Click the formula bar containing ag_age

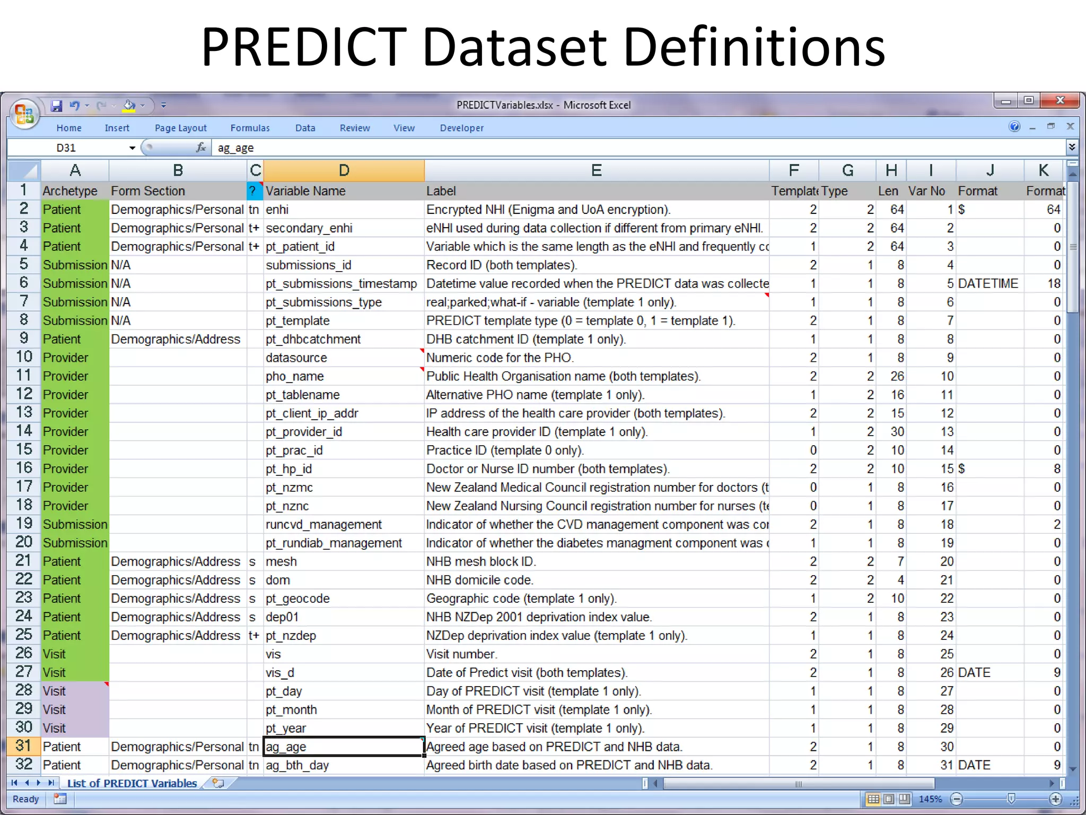point(638,148)
